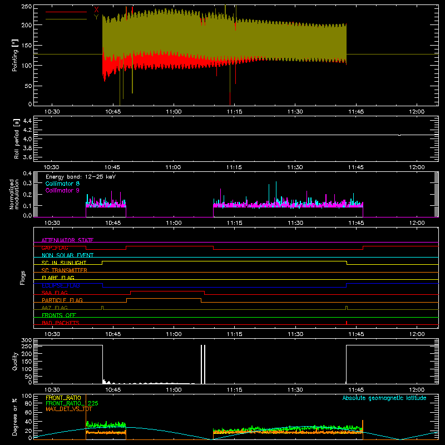Select the SC_TRANSMITTER flag label
The image size is (445, 445).
[x=65, y=270]
